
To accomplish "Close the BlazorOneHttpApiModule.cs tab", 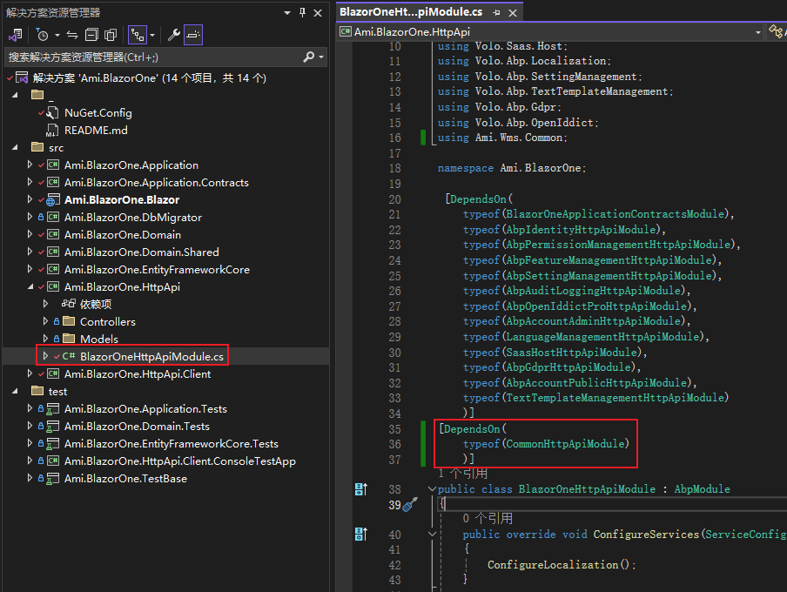I will 513,13.
